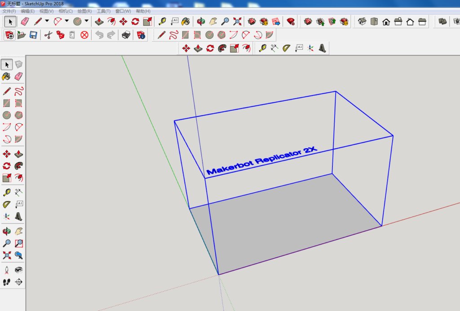Click the Paste clipboard icon

point(72,35)
